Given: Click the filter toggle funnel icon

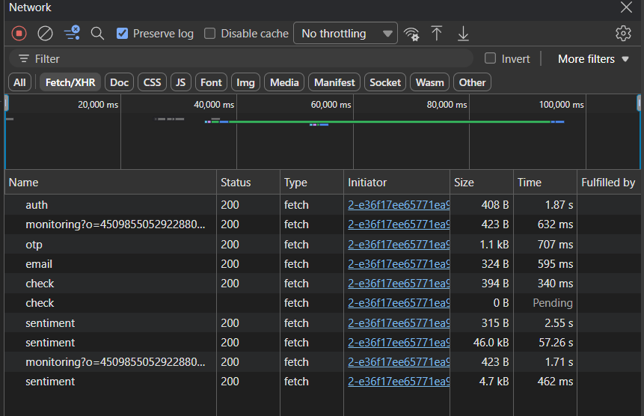Looking at the screenshot, I should [72, 33].
